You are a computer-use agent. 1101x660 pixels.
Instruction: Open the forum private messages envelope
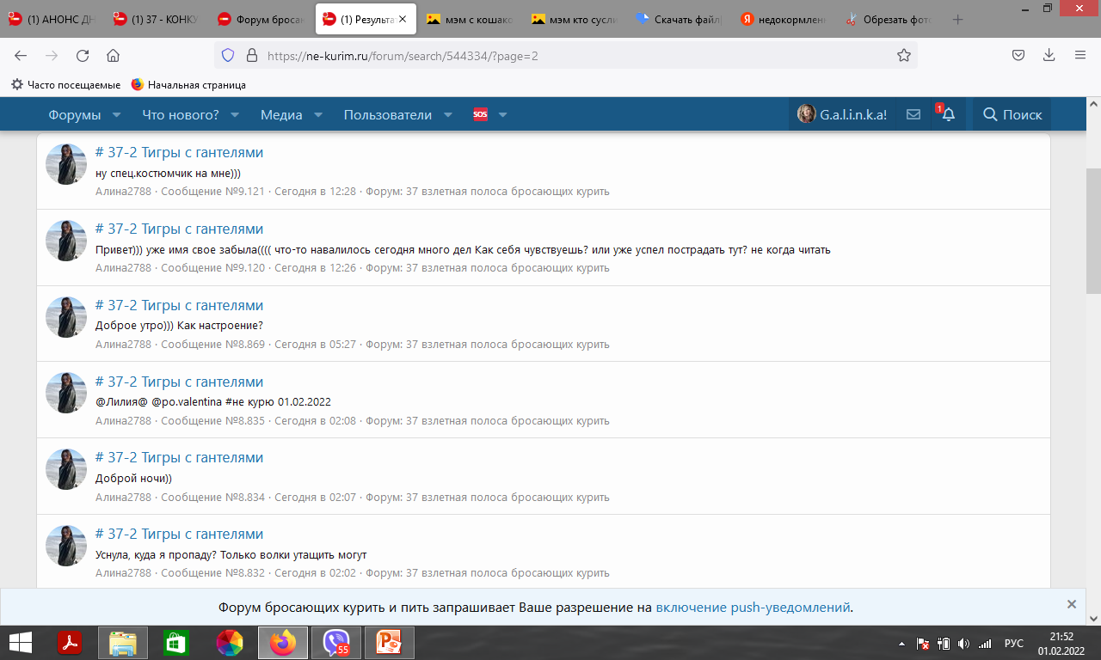click(913, 114)
